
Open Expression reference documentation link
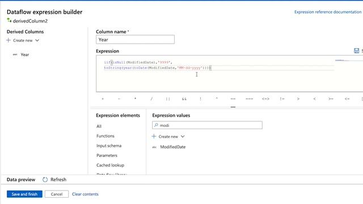(x=328, y=12)
